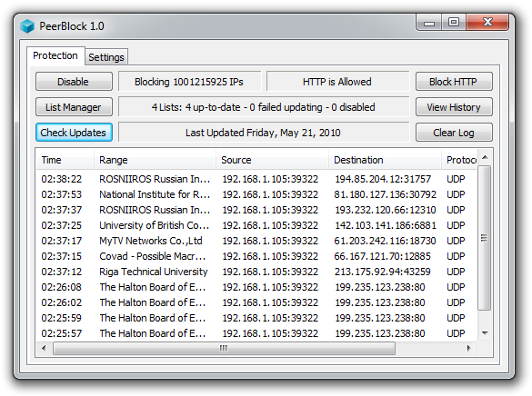Open View History

click(x=454, y=107)
